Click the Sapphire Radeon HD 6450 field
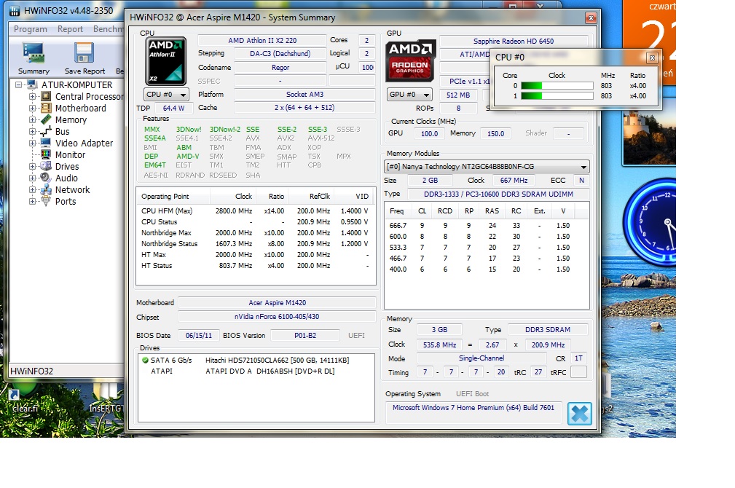 (x=514, y=42)
